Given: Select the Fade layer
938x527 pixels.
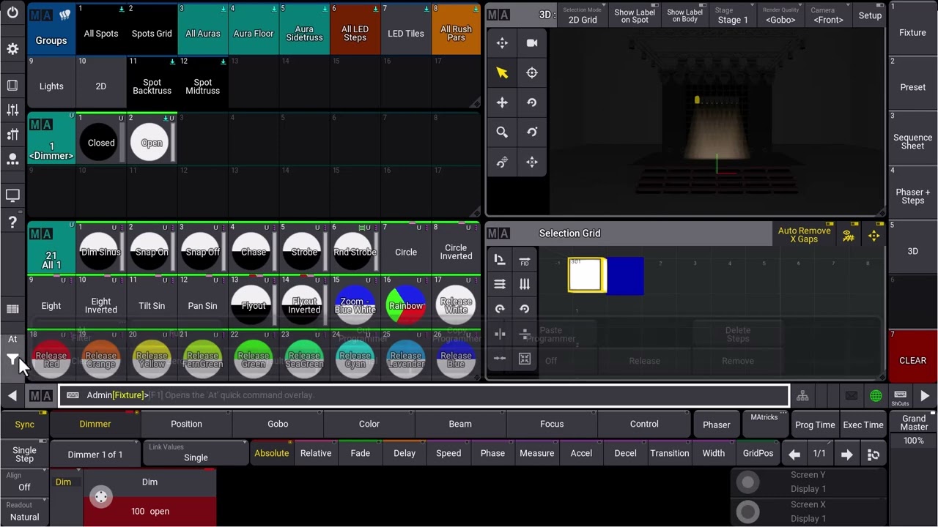Looking at the screenshot, I should 360,453.
